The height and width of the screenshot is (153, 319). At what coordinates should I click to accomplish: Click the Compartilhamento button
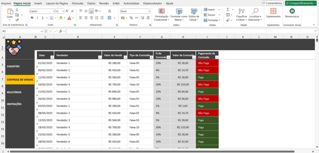[301, 3]
